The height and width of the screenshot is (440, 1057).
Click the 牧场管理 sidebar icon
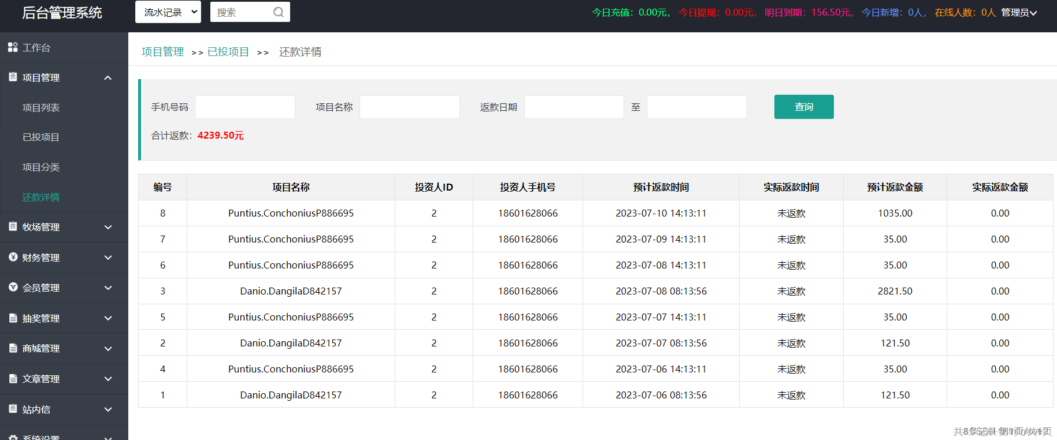pos(13,226)
